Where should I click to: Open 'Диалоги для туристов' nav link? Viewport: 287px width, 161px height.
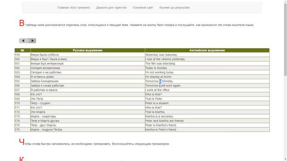[x=111, y=8]
